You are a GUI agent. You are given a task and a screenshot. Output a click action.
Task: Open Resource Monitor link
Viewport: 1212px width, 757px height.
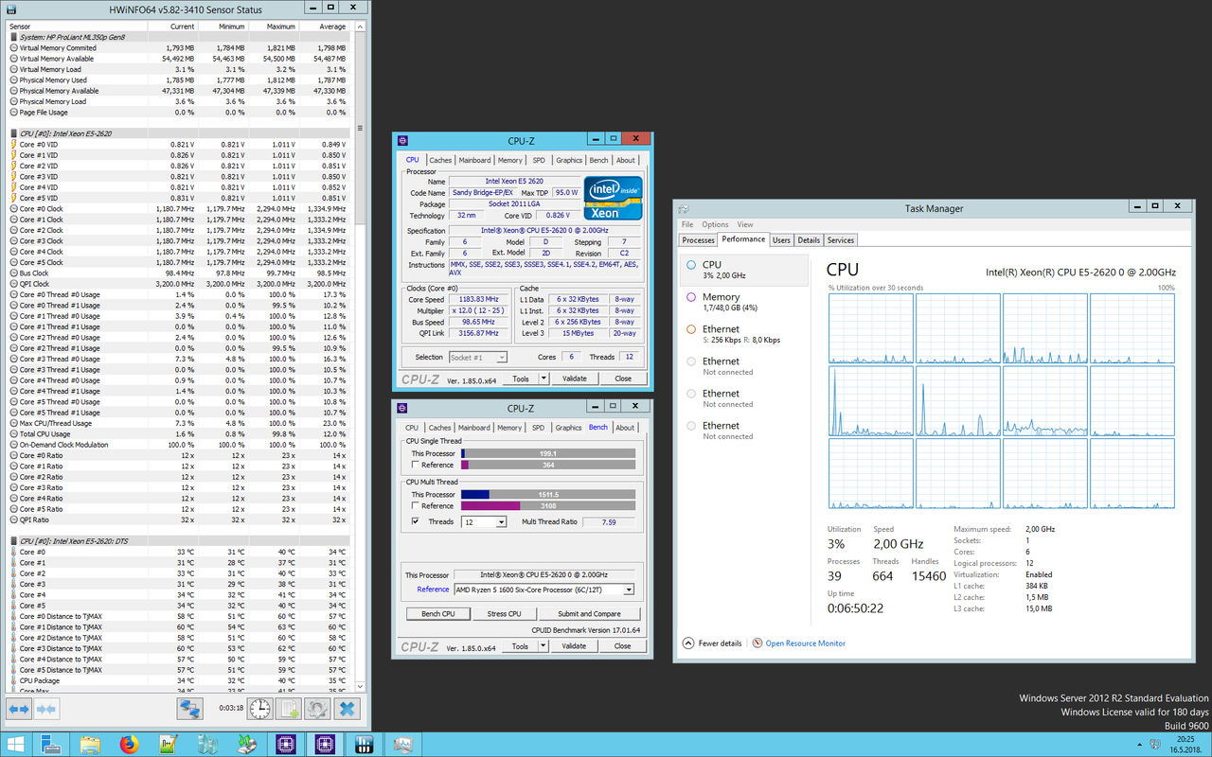click(x=806, y=643)
